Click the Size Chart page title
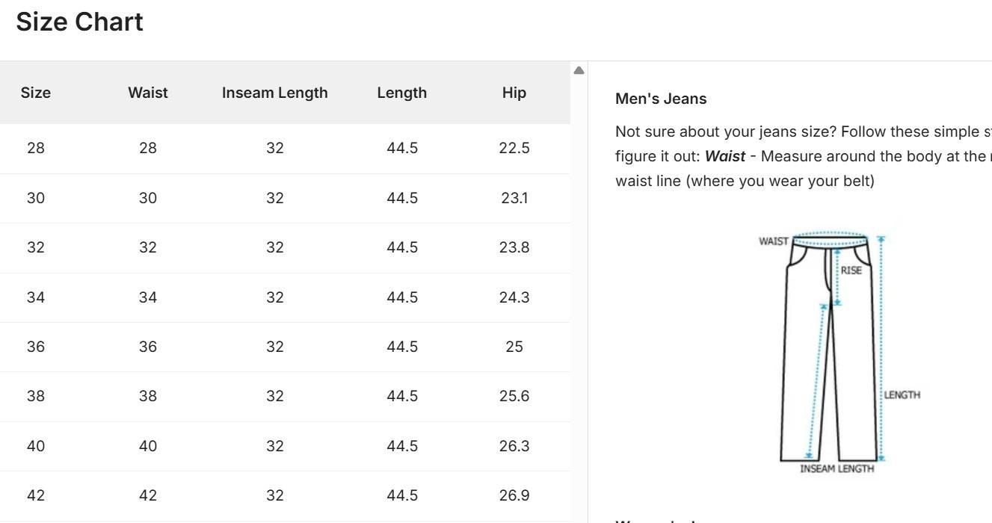 click(79, 22)
